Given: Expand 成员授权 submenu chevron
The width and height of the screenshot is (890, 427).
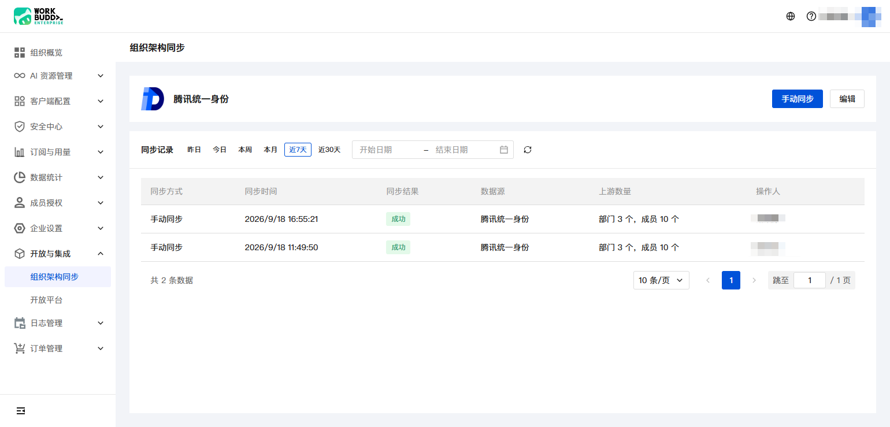Looking at the screenshot, I should [101, 203].
